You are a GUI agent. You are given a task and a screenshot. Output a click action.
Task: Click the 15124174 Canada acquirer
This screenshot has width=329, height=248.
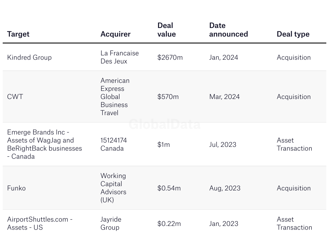114,144
